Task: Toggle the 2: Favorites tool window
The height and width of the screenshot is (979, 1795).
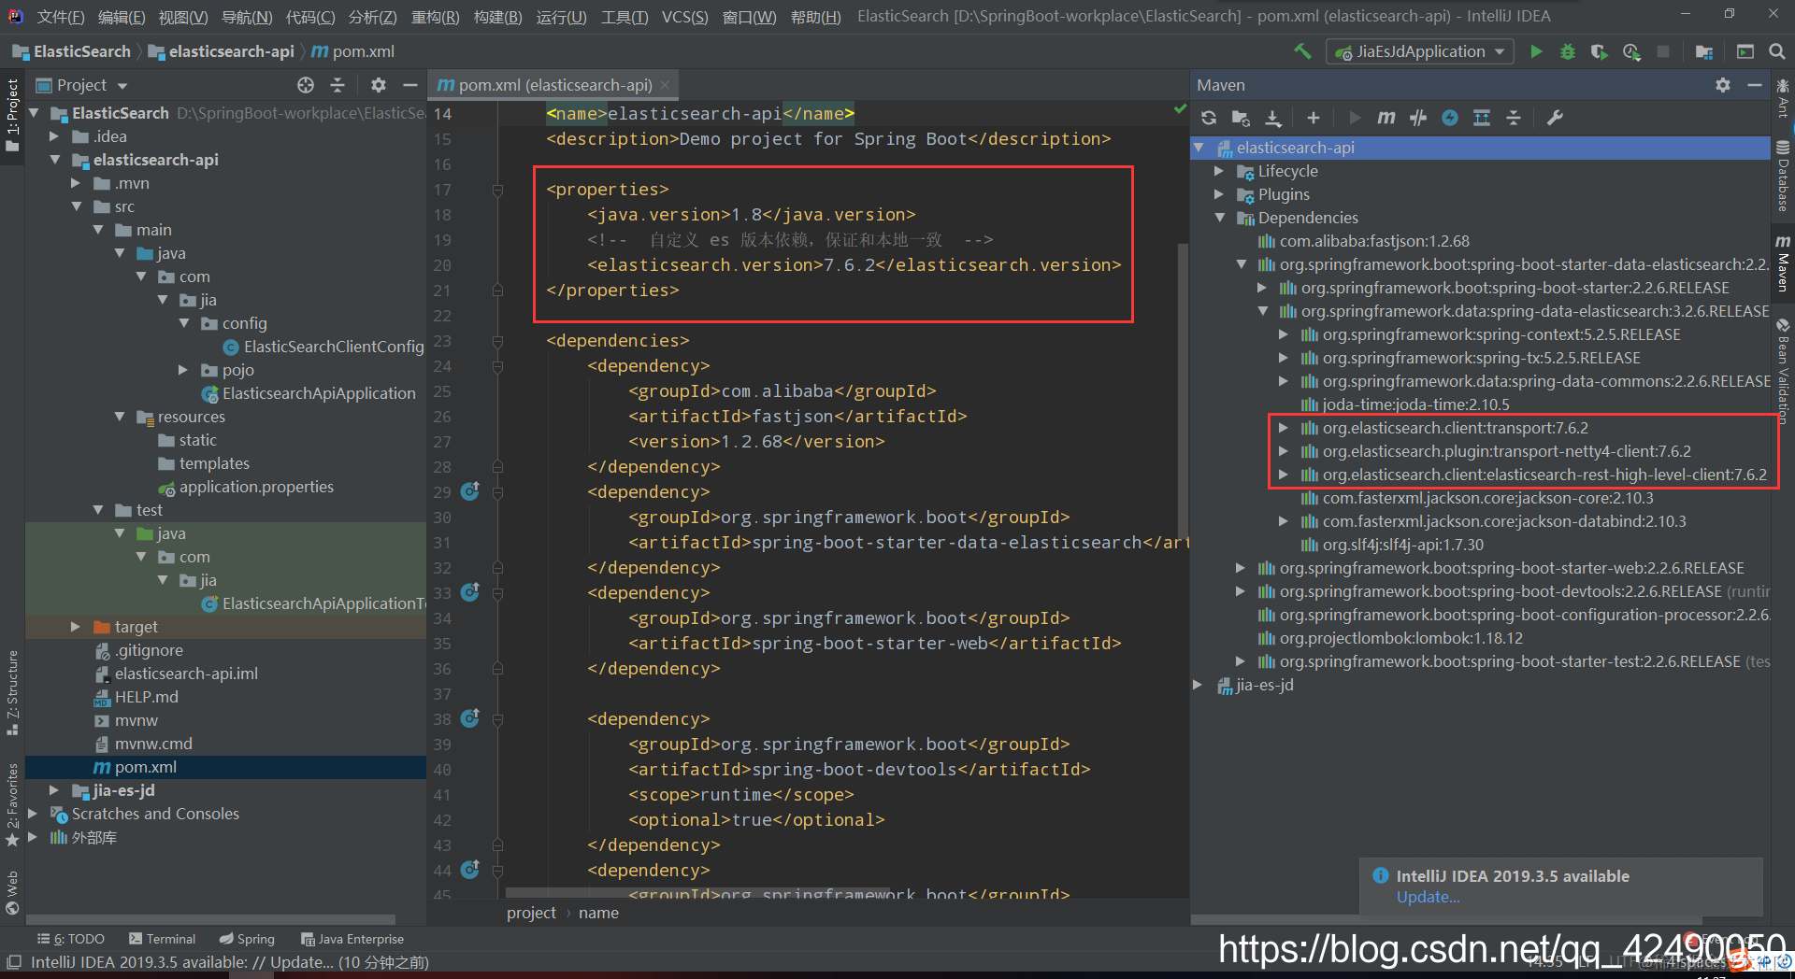Action: (12, 804)
